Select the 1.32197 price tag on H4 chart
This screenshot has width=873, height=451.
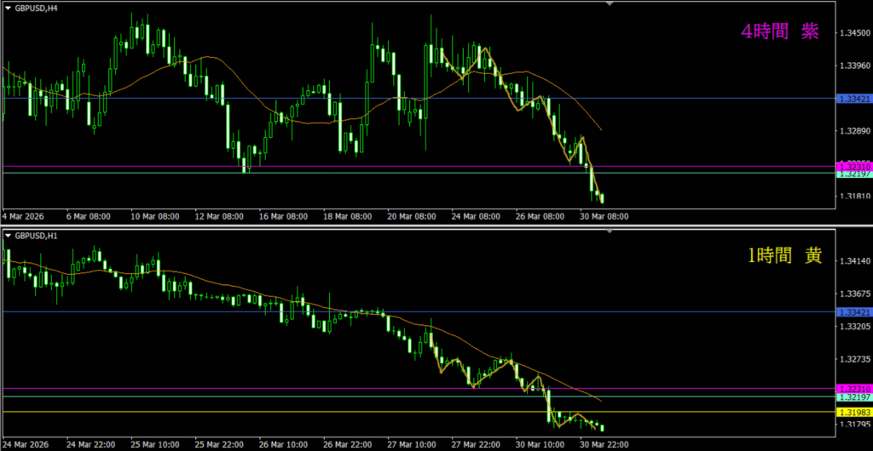coord(853,174)
